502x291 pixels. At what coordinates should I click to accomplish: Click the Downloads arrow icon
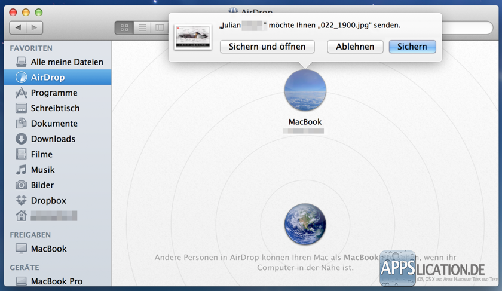point(21,139)
